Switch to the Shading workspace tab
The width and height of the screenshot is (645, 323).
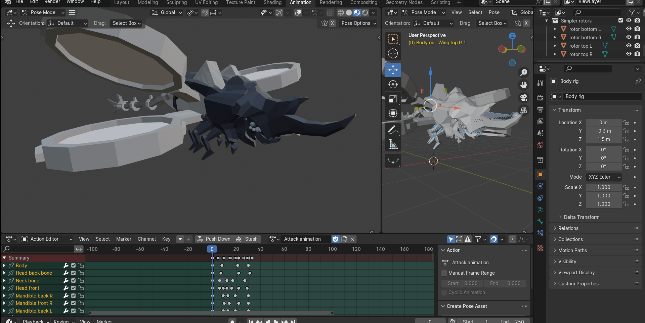[272, 2]
